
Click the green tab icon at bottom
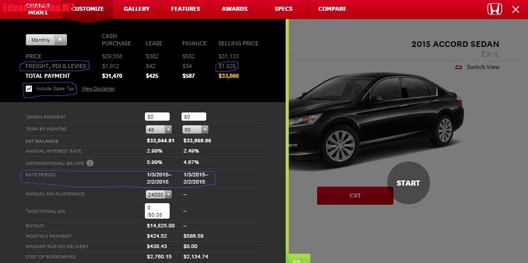(298, 259)
